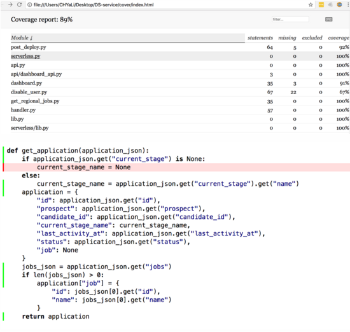
Task: Click the round globe extension icon
Action: pos(339,4)
